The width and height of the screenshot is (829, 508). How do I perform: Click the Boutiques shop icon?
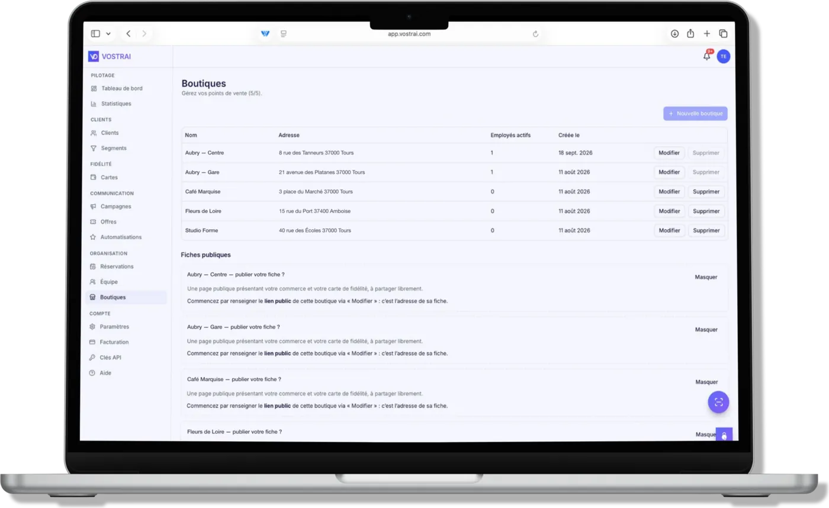pos(93,297)
